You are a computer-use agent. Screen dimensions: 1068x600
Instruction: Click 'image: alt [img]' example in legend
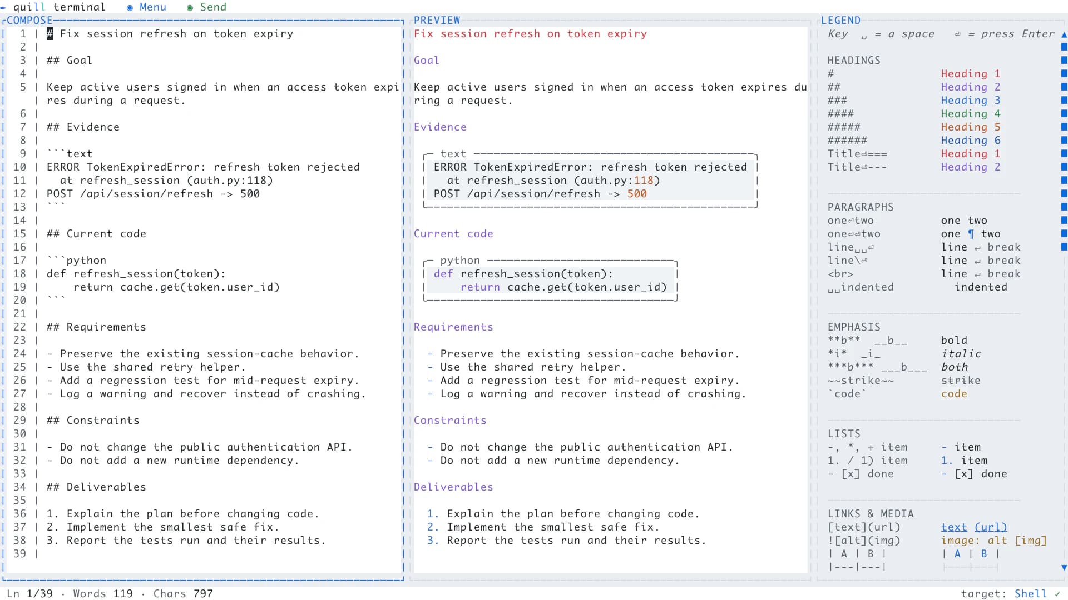pos(994,540)
